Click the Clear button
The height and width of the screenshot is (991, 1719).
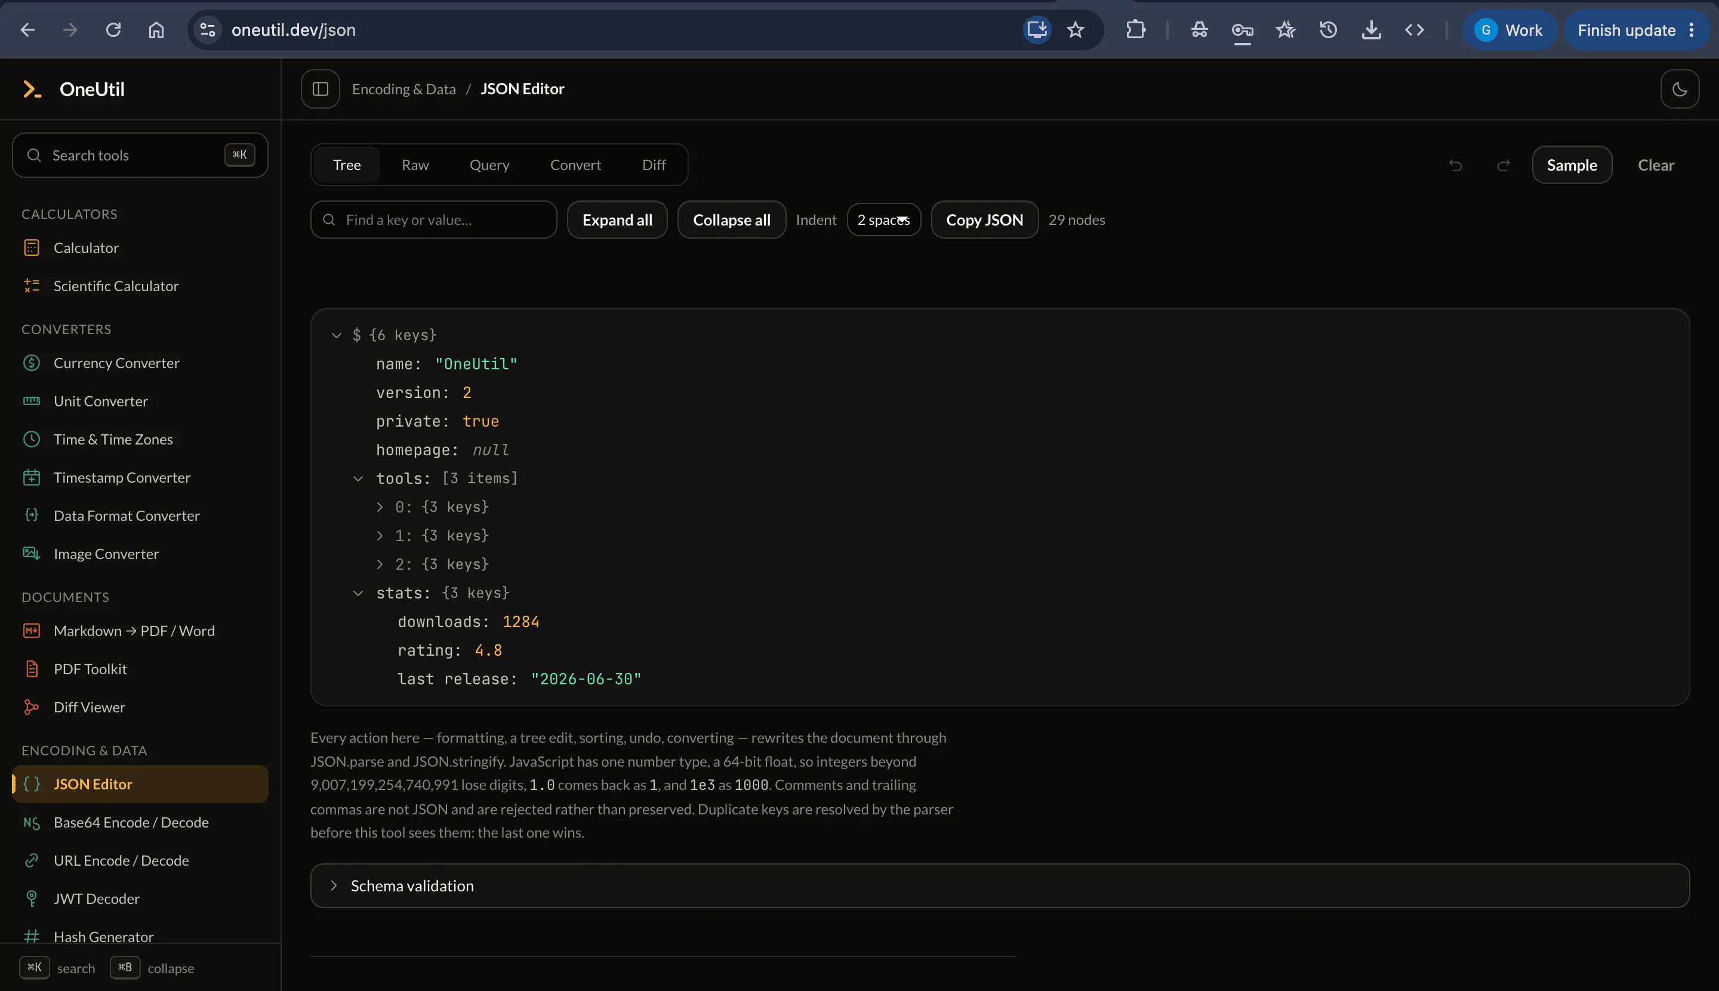click(1656, 165)
